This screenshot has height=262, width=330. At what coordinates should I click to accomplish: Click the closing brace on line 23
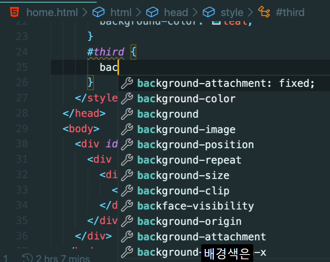pos(90,36)
